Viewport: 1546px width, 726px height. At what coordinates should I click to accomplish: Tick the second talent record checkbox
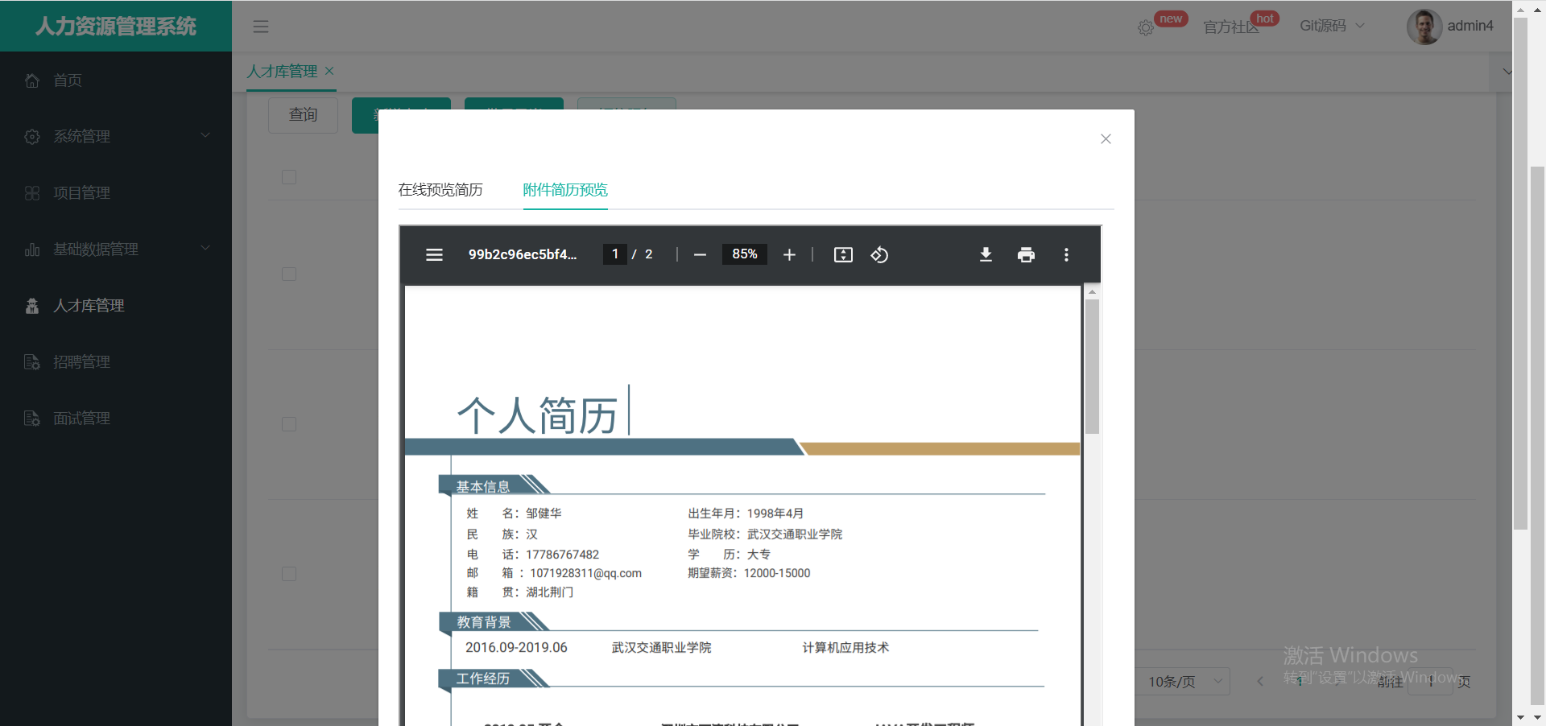click(289, 424)
